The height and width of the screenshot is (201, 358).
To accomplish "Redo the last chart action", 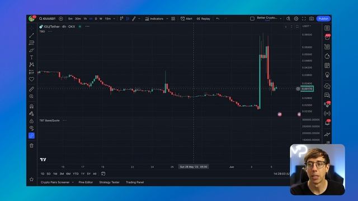I will pos(225,18).
